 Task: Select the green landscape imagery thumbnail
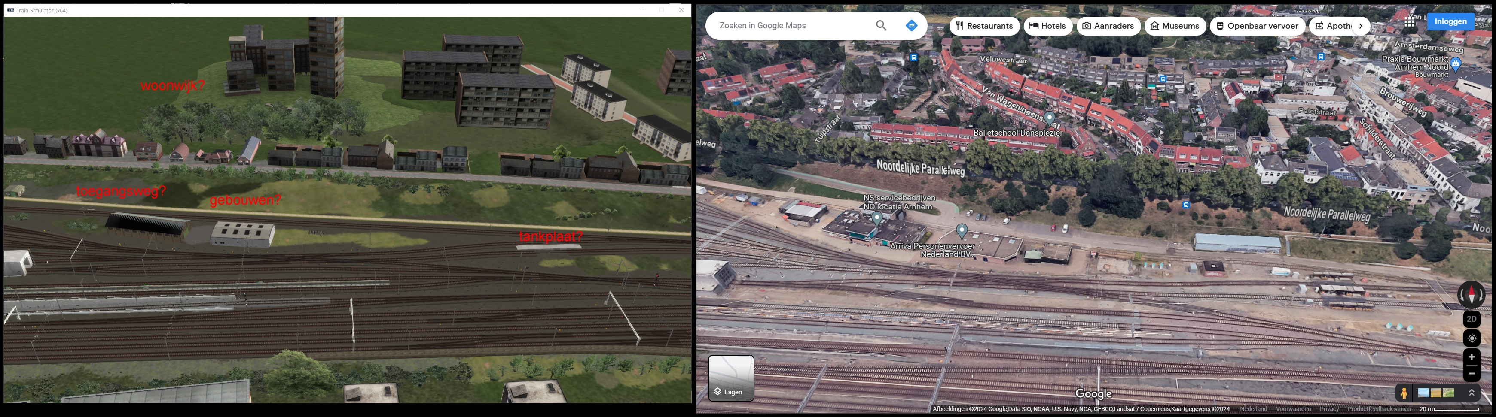(x=1448, y=393)
